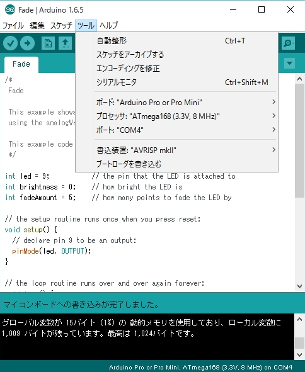Switch to the Fade sketch tab

21,64
